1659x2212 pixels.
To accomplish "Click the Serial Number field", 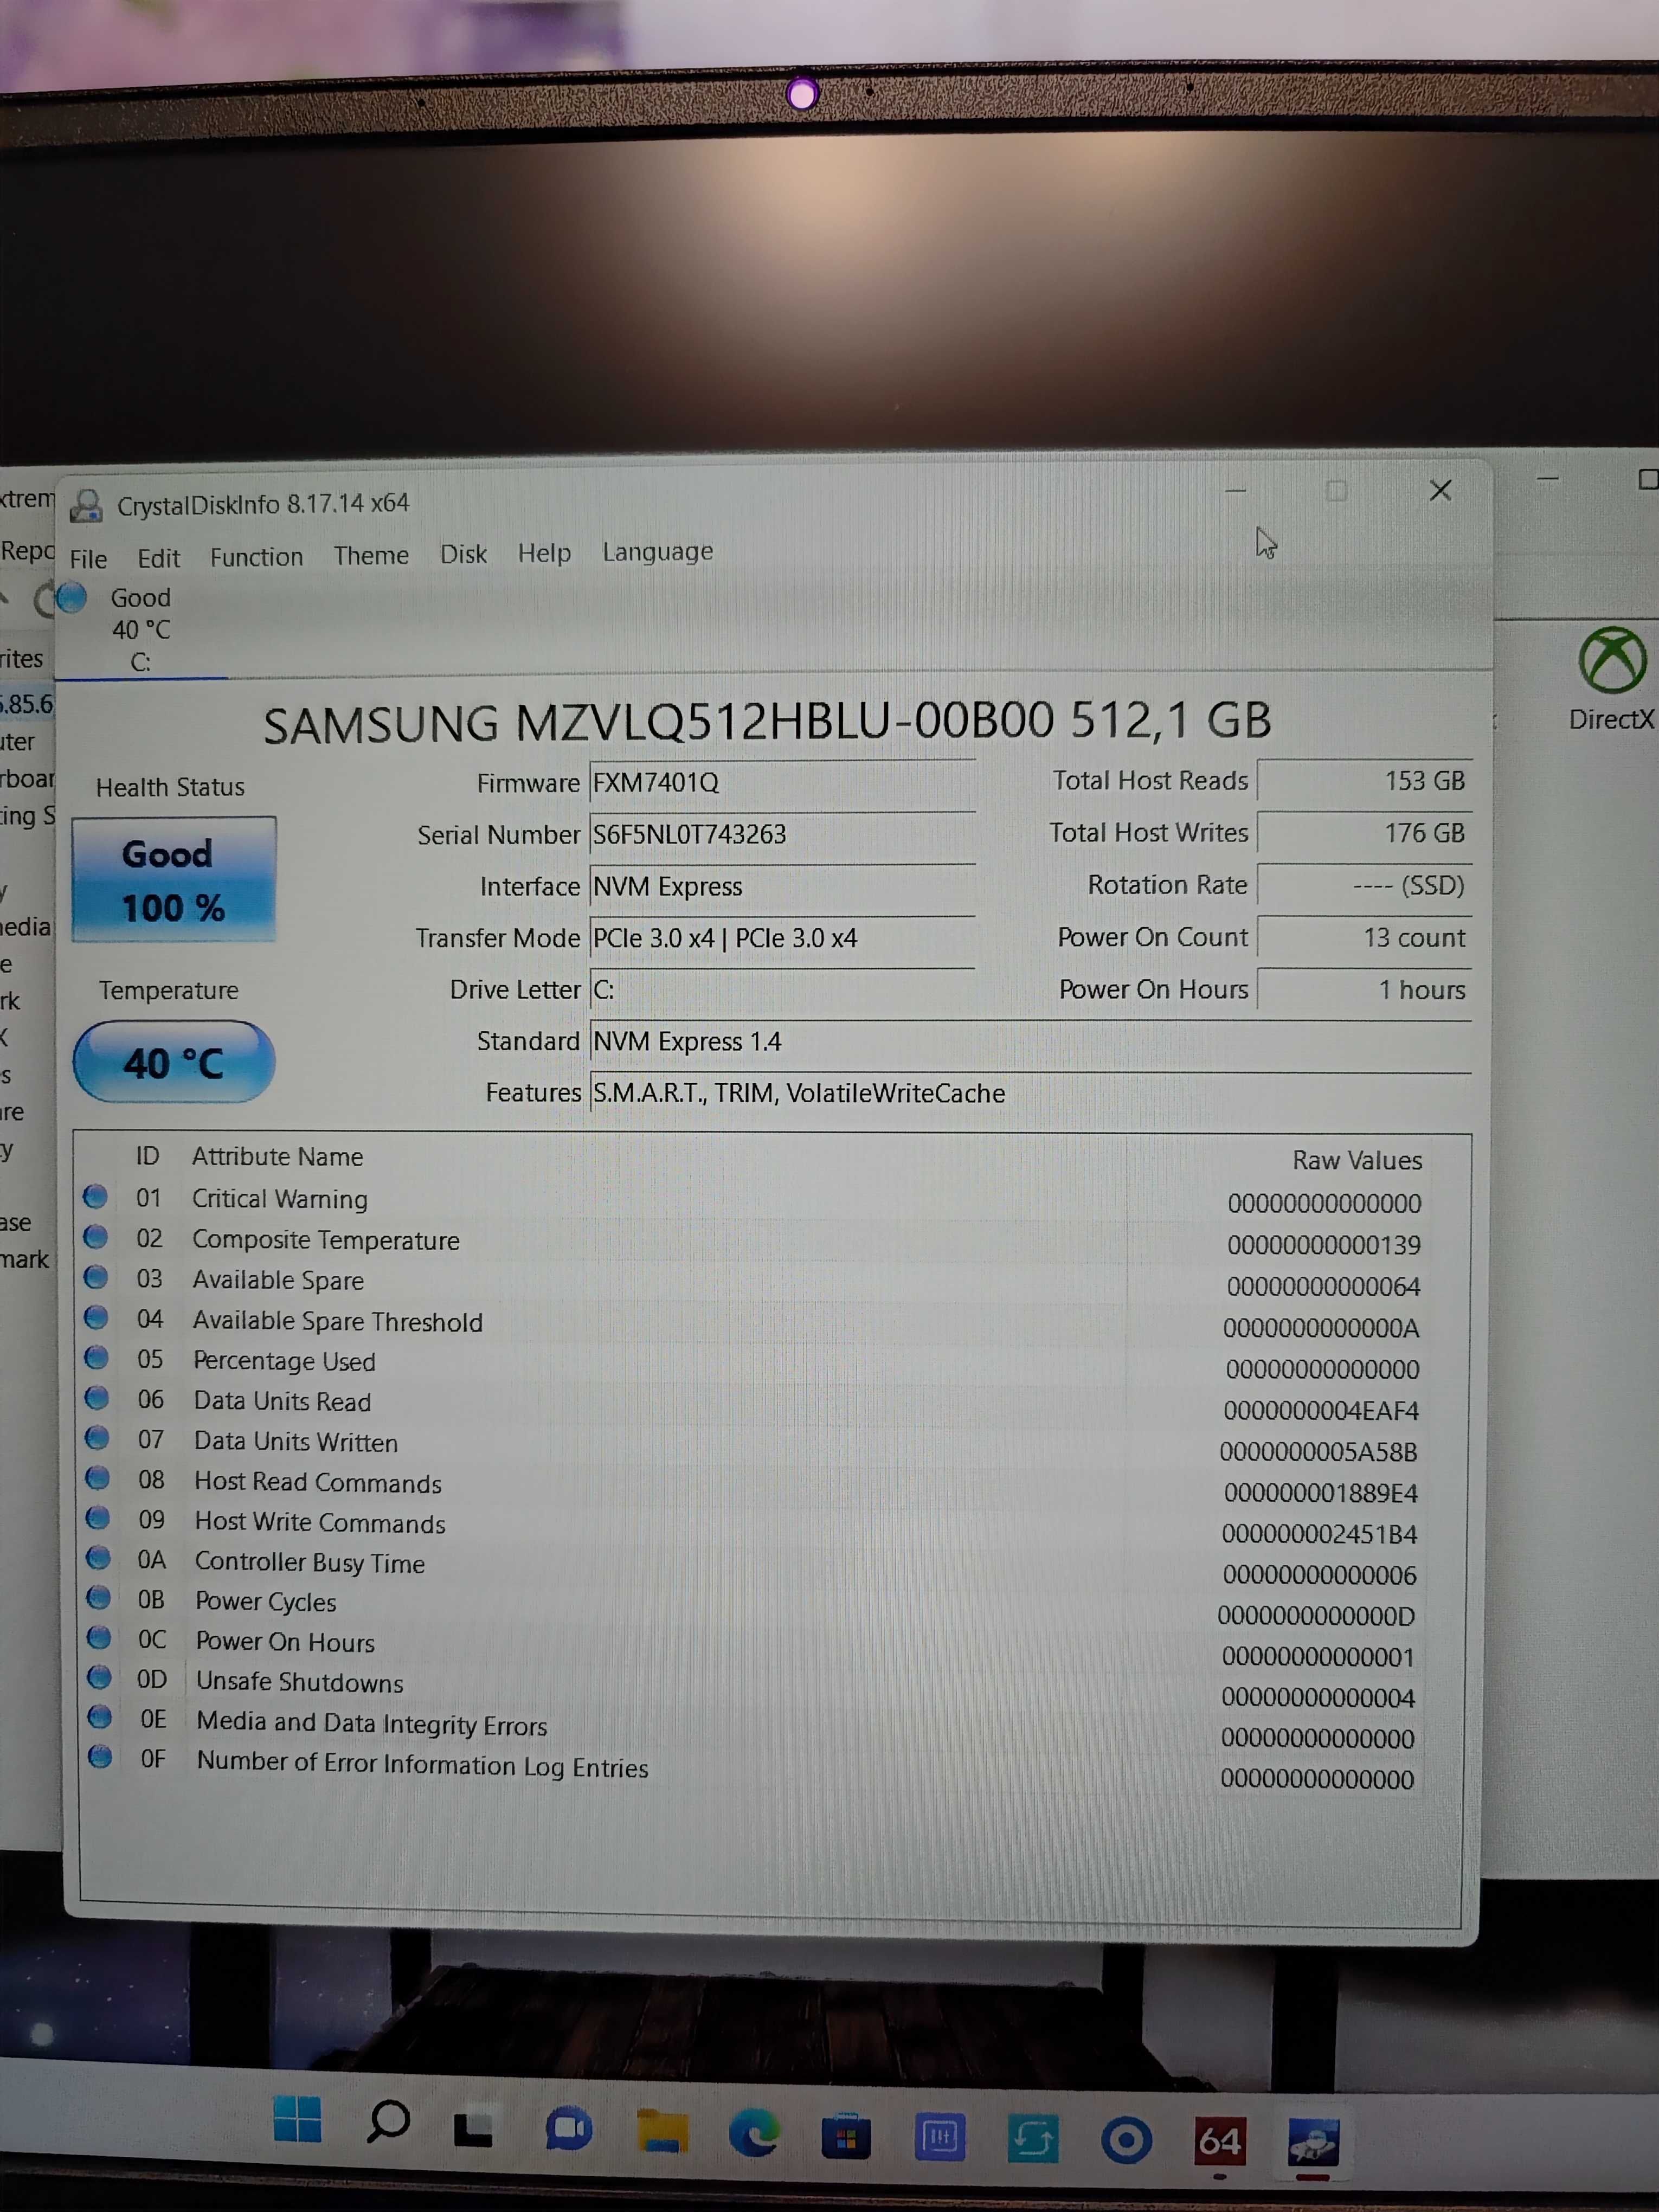I will click(782, 835).
